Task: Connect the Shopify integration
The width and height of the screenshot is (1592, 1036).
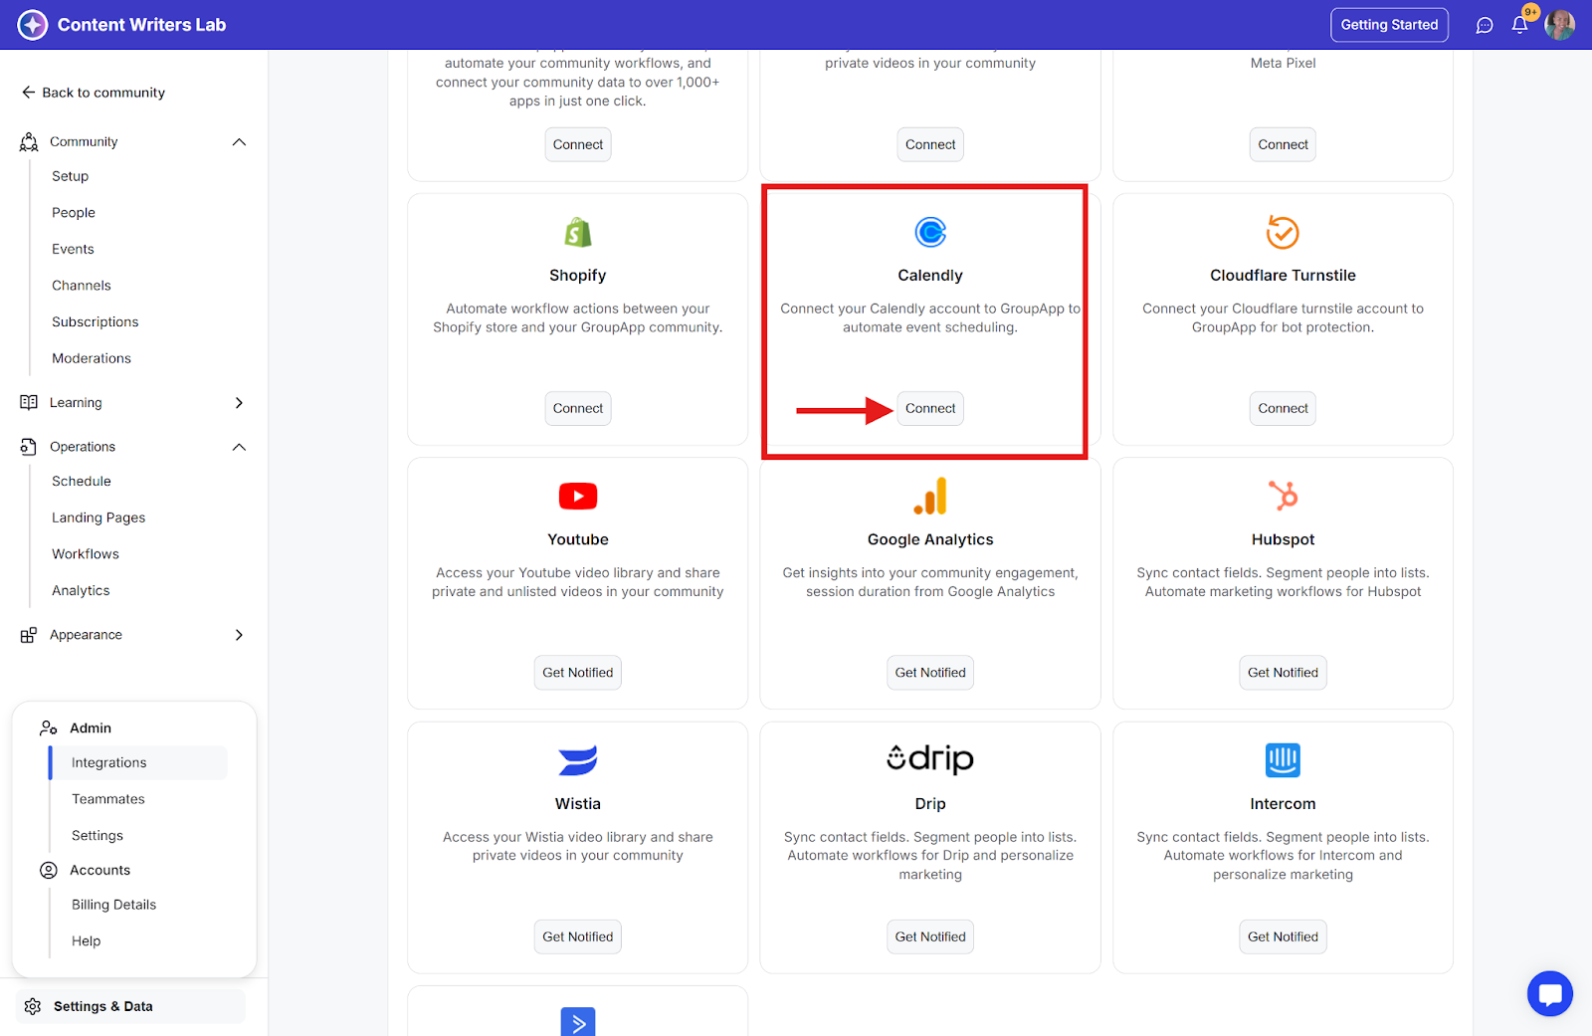Action: [578, 409]
